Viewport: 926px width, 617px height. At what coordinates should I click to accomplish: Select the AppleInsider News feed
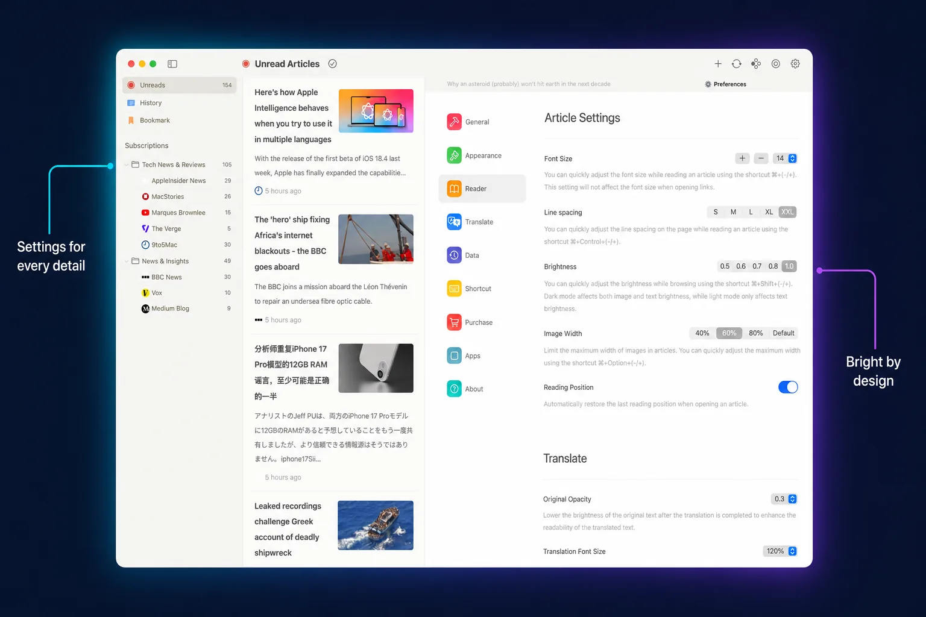click(x=180, y=181)
